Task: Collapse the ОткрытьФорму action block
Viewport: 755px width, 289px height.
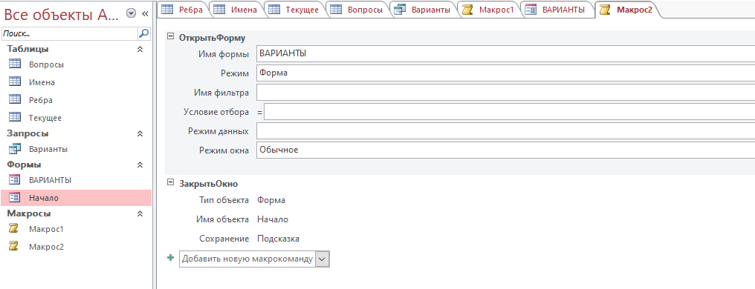Action: click(x=170, y=36)
